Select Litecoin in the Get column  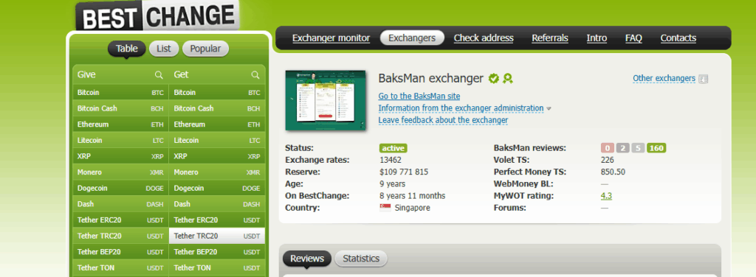coord(217,141)
